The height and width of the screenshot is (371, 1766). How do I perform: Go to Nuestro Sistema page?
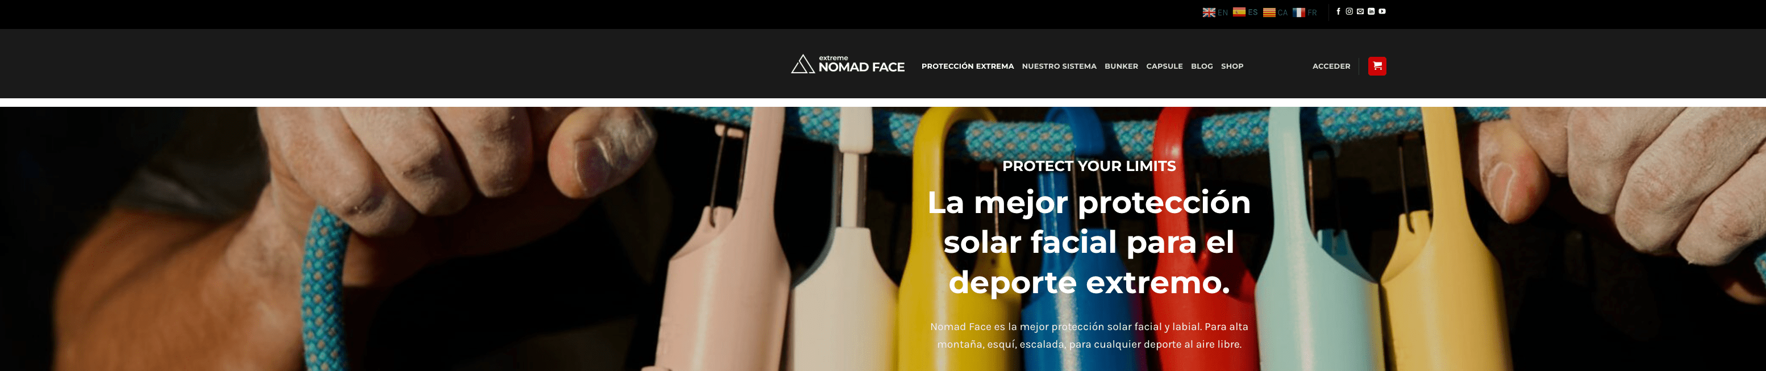pyautogui.click(x=1059, y=66)
